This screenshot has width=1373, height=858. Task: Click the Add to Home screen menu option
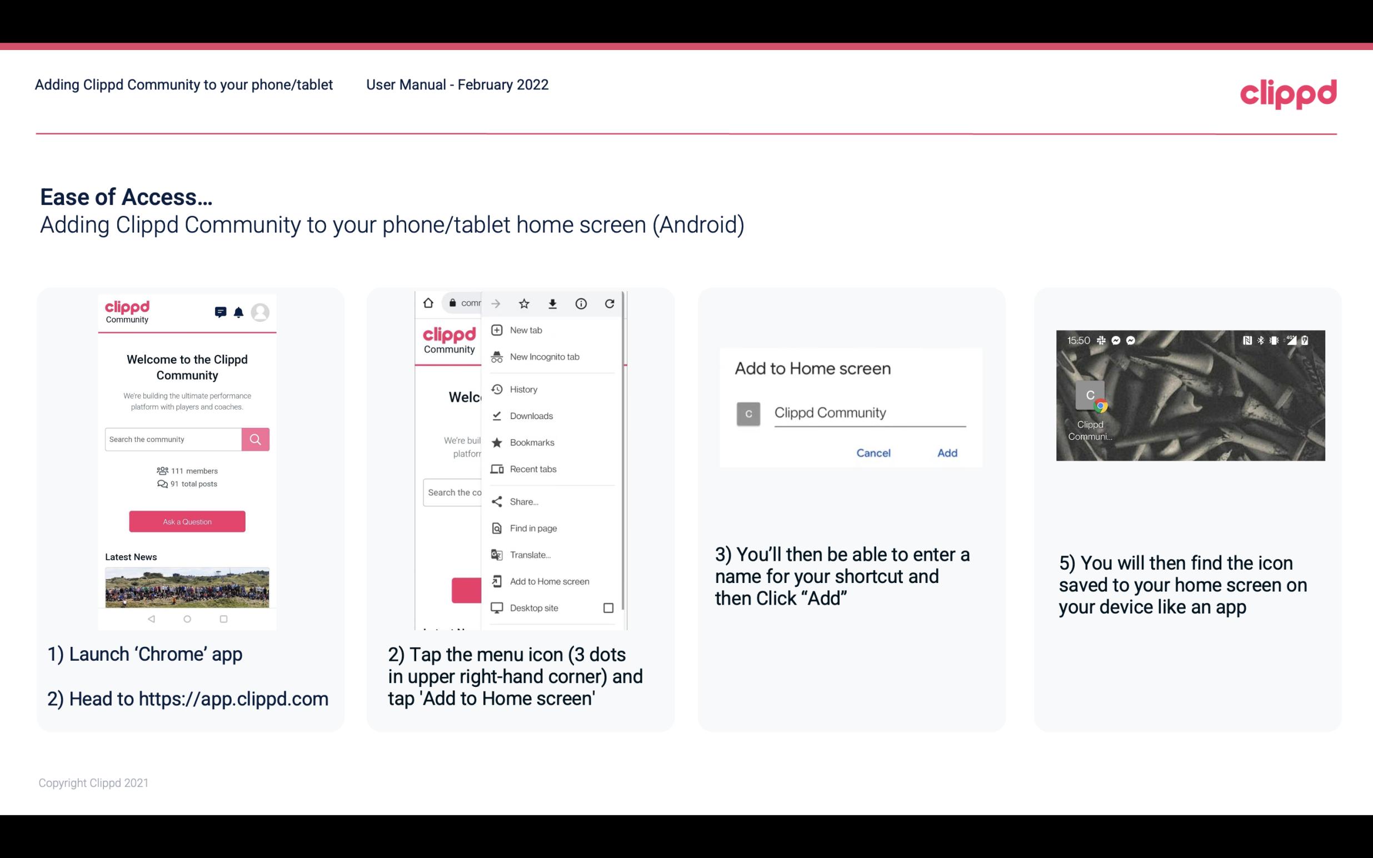550,581
